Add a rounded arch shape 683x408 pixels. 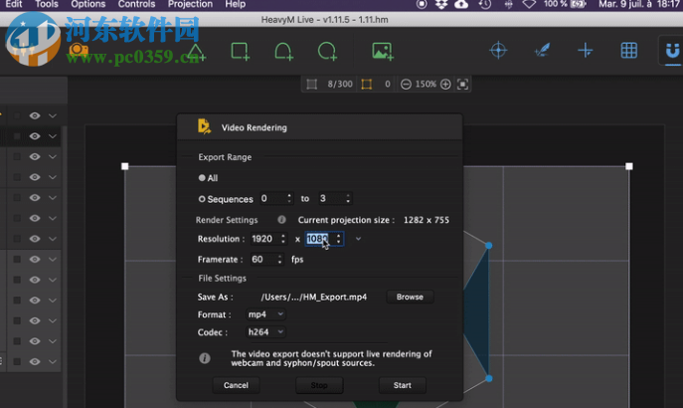tap(283, 51)
